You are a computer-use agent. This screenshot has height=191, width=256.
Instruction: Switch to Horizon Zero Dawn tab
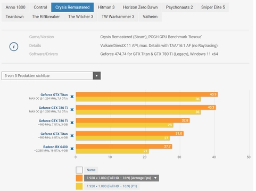coord(140,7)
